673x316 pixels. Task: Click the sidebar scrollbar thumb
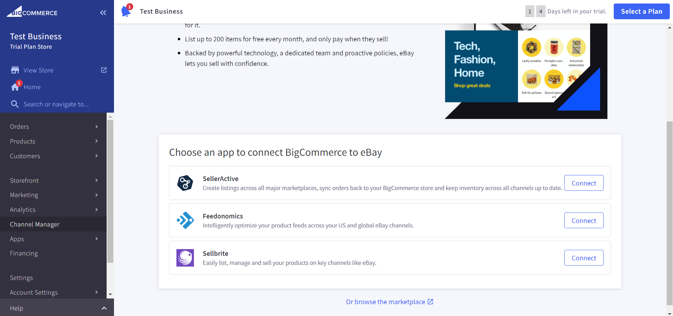coord(110,191)
